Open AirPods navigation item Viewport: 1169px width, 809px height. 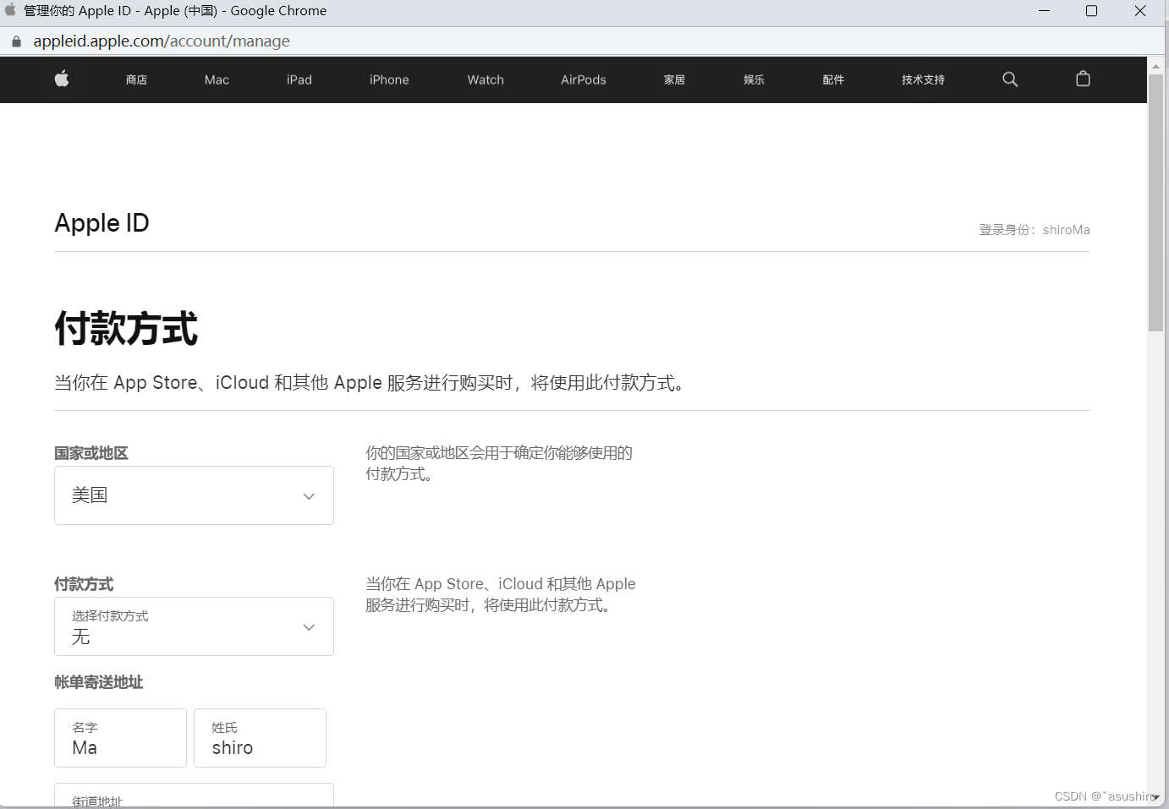click(x=584, y=79)
